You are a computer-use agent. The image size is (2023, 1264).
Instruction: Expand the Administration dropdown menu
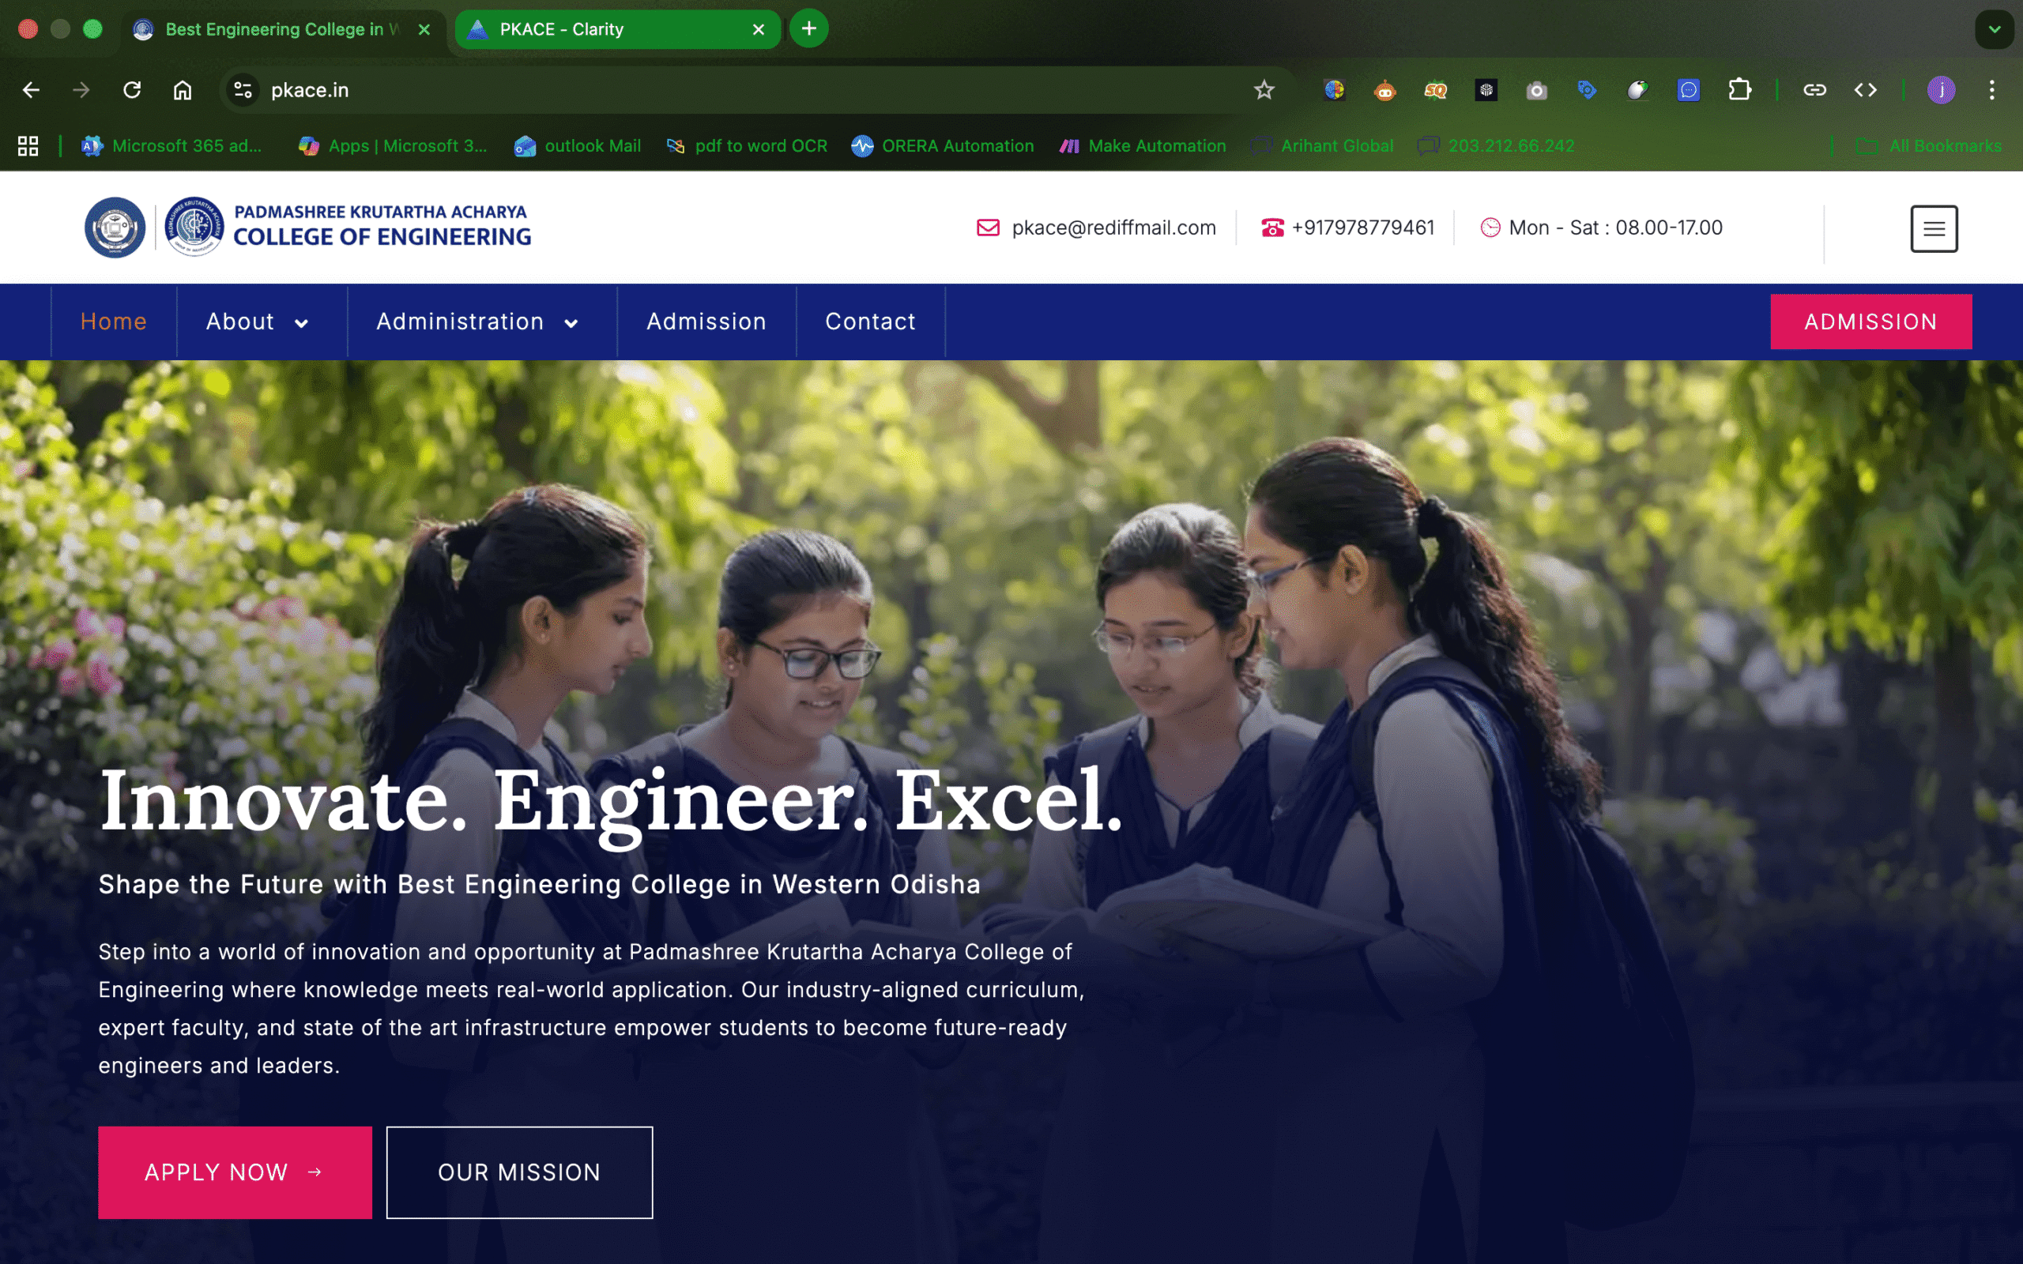click(477, 322)
